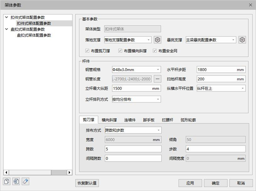Open the 纵横水平杆位置 dropdown
256x191 pixels.
(x=220, y=88)
